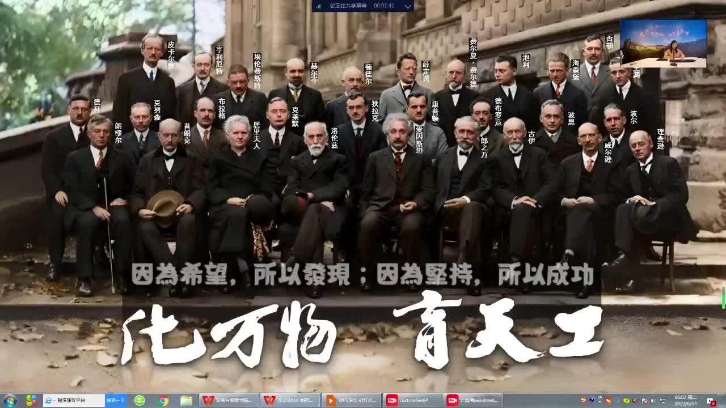Switch to the first WPS document taskbar window
Screen dimensions: 726x408
(x=229, y=400)
